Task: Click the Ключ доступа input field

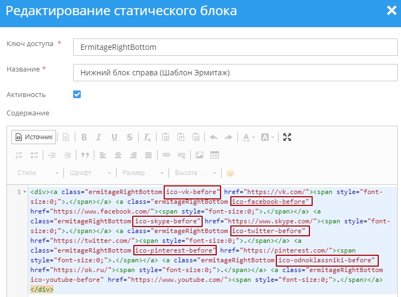Action: (235, 47)
